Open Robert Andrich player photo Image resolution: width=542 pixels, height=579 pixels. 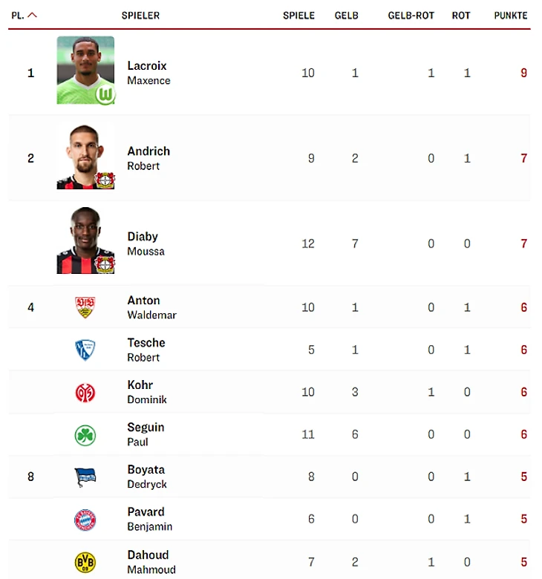[85, 156]
